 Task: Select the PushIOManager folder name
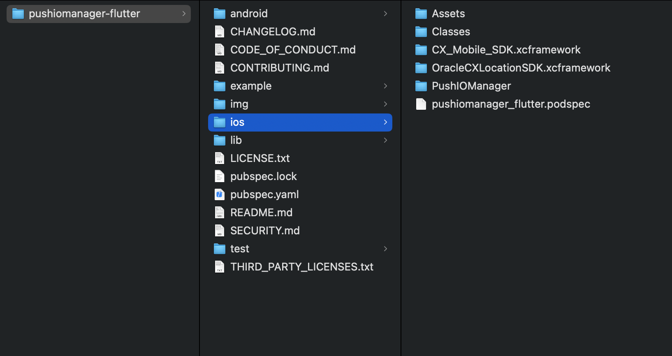[471, 86]
